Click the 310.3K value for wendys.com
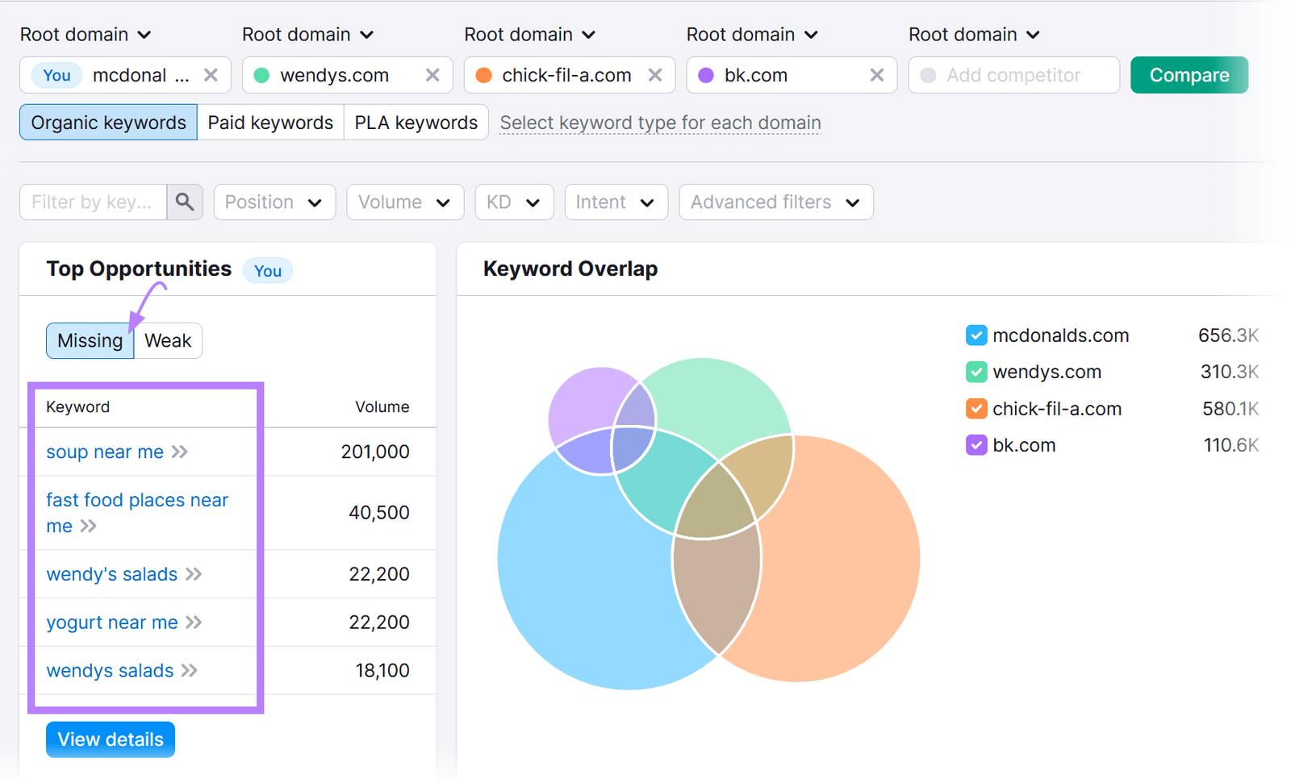Image resolution: width=1291 pixels, height=783 pixels. pos(1230,372)
